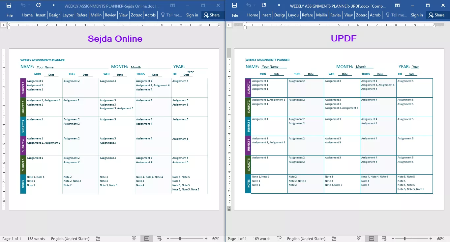Save the Sejda Online document
The width and height of the screenshot is (450, 242).
(x=9, y=5)
